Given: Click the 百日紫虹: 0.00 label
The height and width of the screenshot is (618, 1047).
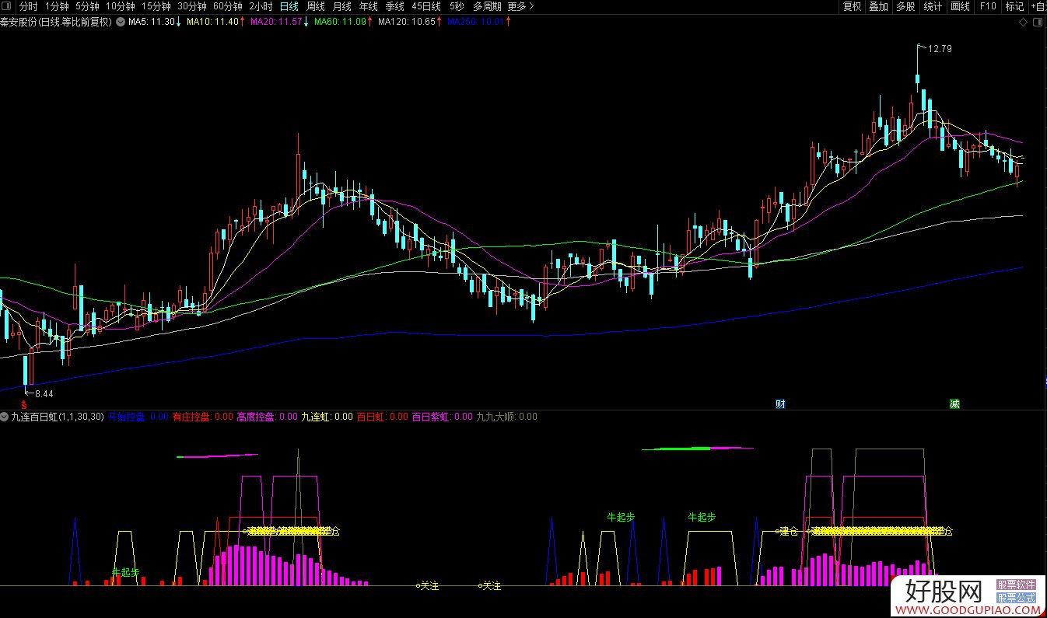Looking at the screenshot, I should tap(442, 417).
